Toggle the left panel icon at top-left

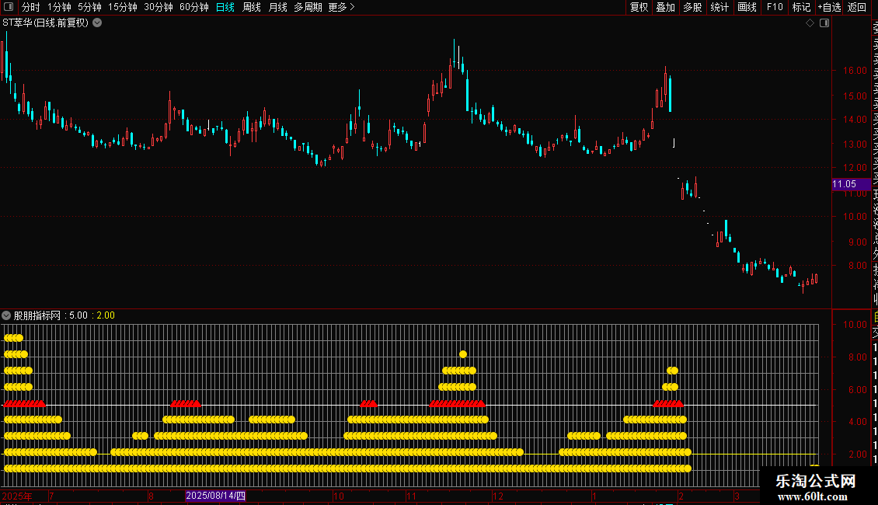pos(8,7)
